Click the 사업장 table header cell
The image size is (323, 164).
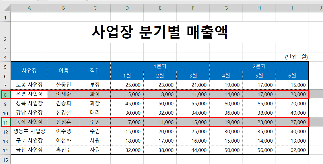coord(29,71)
